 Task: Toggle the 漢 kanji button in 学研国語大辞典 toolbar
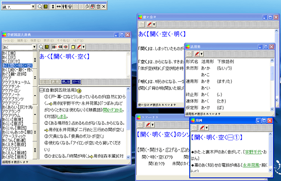(x=47, y=47)
